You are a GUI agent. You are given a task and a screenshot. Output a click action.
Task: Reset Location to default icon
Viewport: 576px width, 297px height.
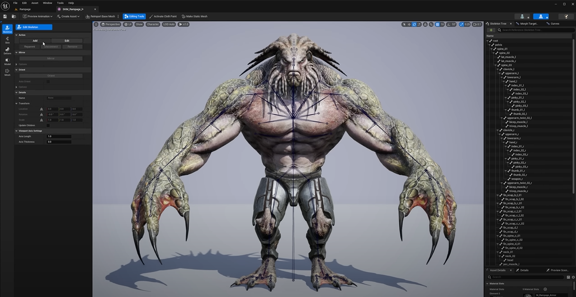[x=42, y=109]
